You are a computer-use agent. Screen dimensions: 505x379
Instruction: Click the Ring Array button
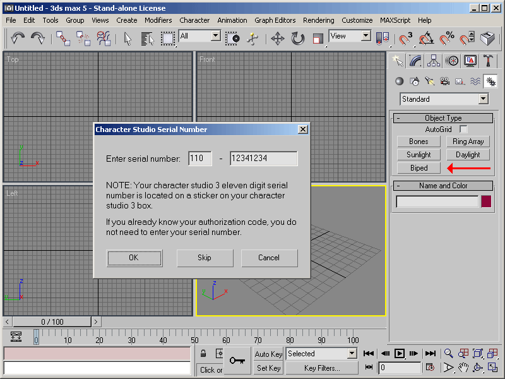tap(468, 141)
